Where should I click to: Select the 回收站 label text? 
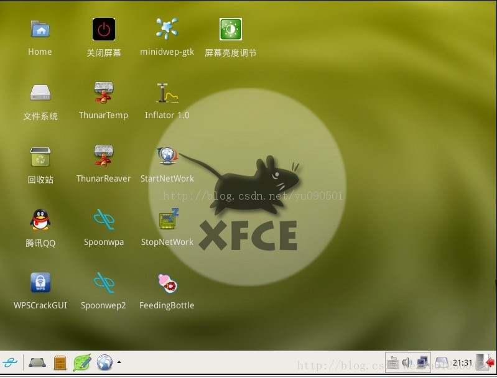coord(40,180)
